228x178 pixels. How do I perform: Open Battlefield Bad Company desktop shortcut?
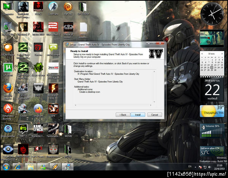point(23,10)
